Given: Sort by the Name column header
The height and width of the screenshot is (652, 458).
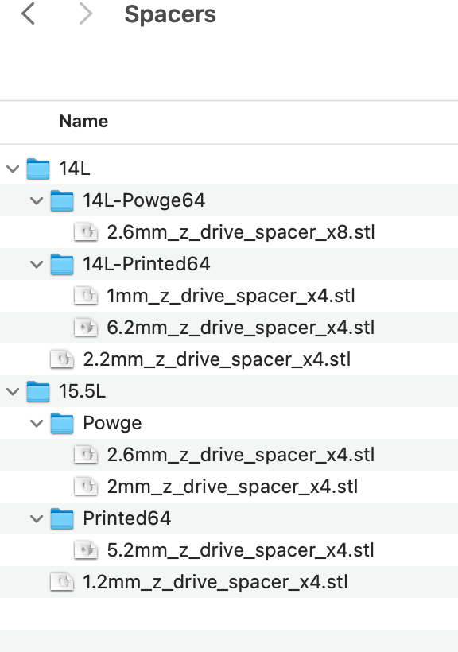Looking at the screenshot, I should click(x=83, y=122).
